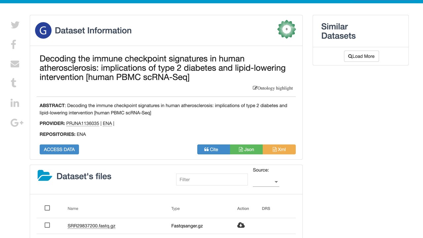Download SRR29837200.fastq.gz via cloud icon
The height and width of the screenshot is (238, 423).
coord(241,225)
